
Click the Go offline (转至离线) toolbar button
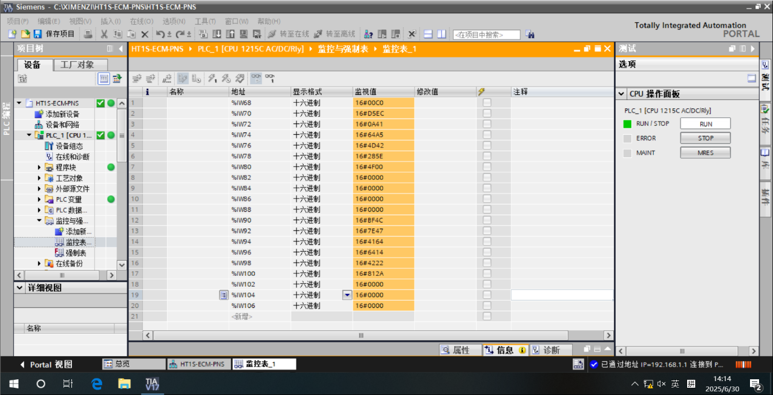click(334, 34)
